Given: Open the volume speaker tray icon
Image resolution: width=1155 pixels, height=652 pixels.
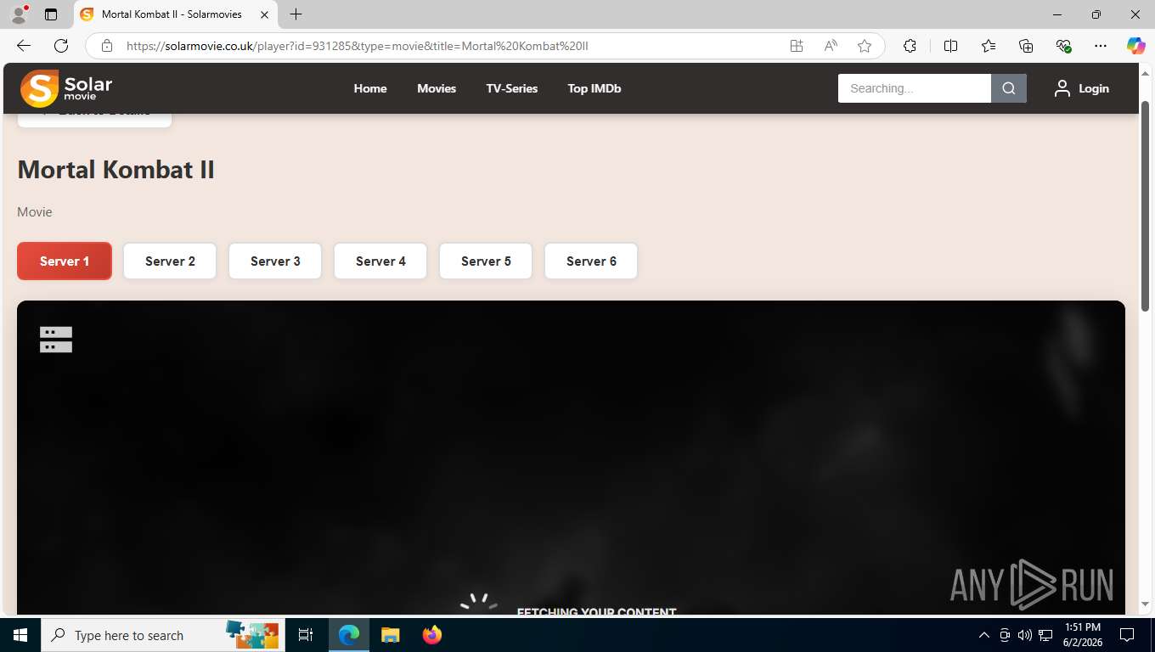Looking at the screenshot, I should point(1025,635).
